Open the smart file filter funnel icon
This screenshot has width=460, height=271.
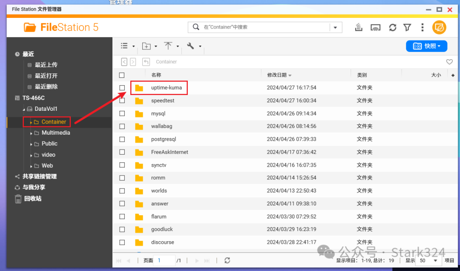point(407,28)
